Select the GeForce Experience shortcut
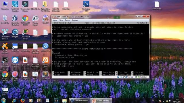This screenshot has height=103, width=184. click(x=5, y=62)
